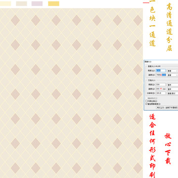Image resolution: width=178 pixels, height=178 pixels.
Task: Toggle the grayed-out Scale Styles checkbox
Action: (x=146, y=98)
